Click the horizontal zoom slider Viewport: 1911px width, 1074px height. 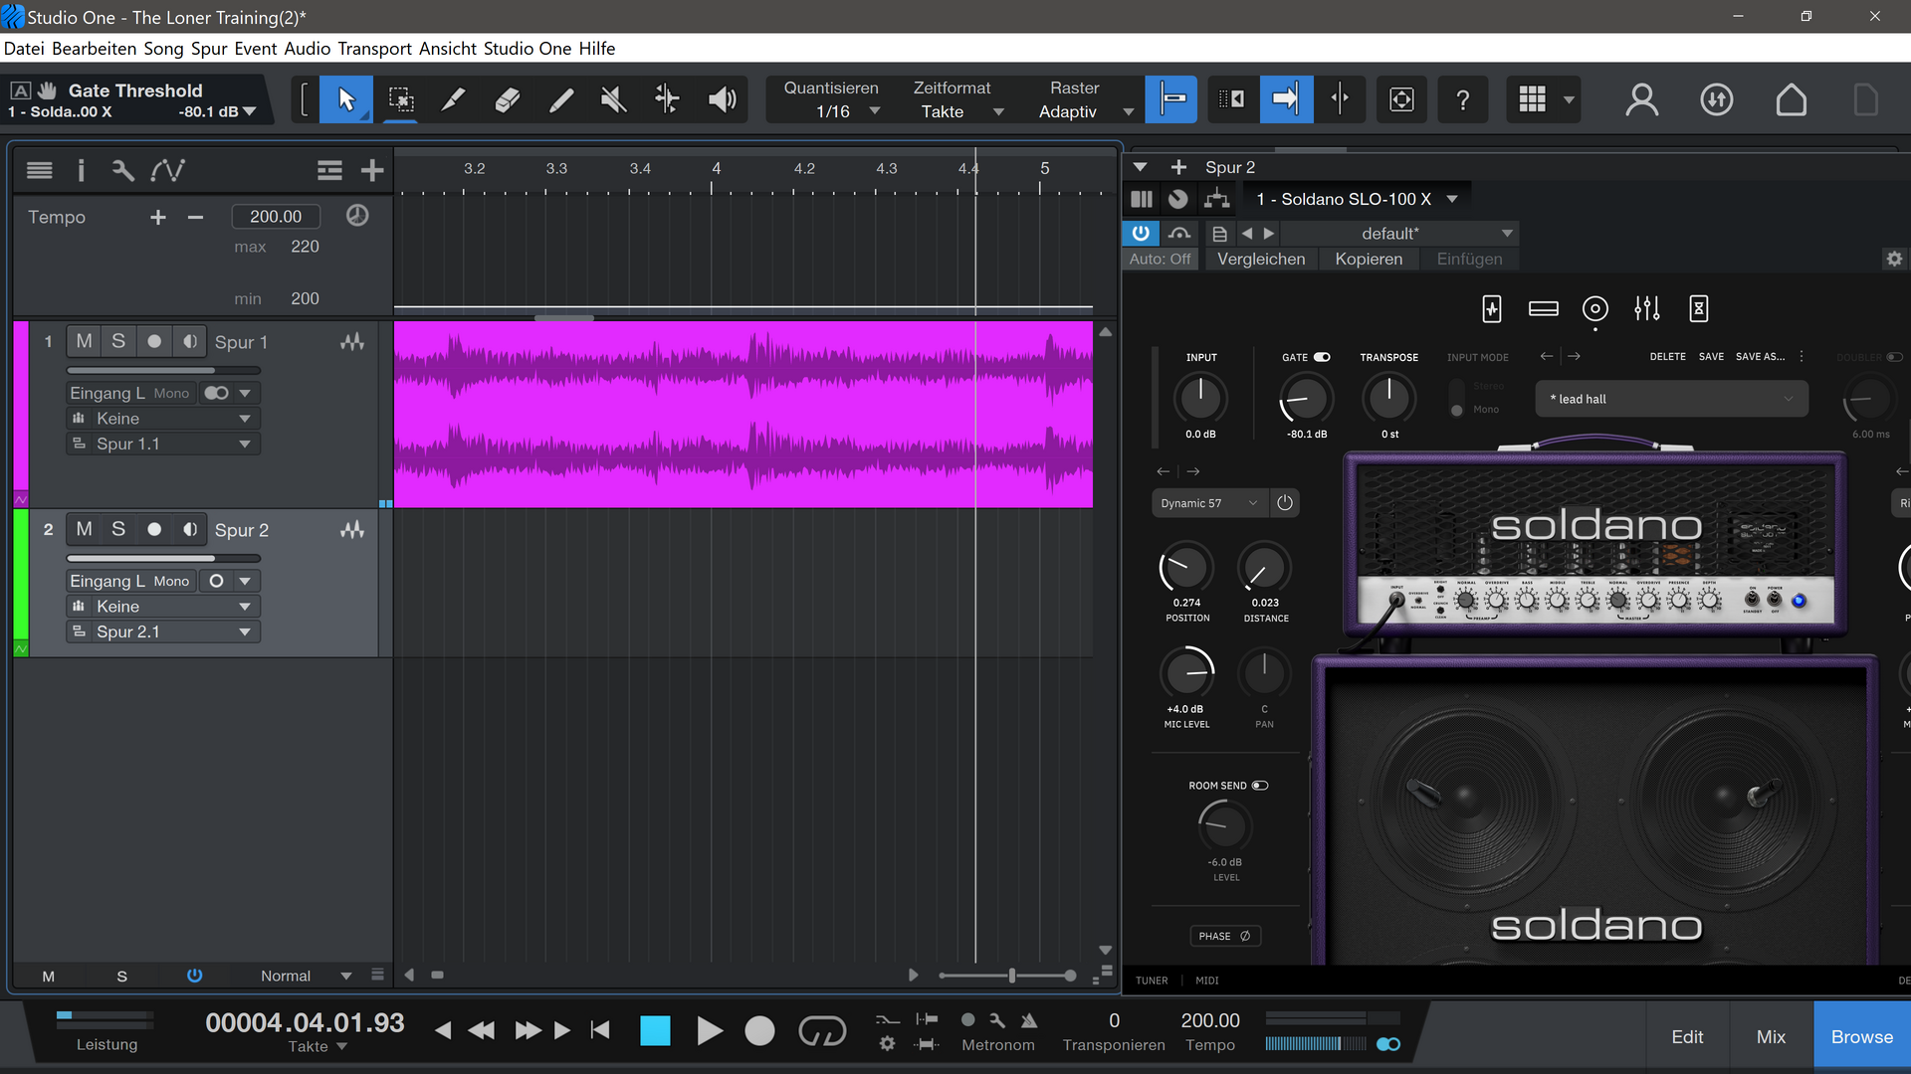[1006, 976]
